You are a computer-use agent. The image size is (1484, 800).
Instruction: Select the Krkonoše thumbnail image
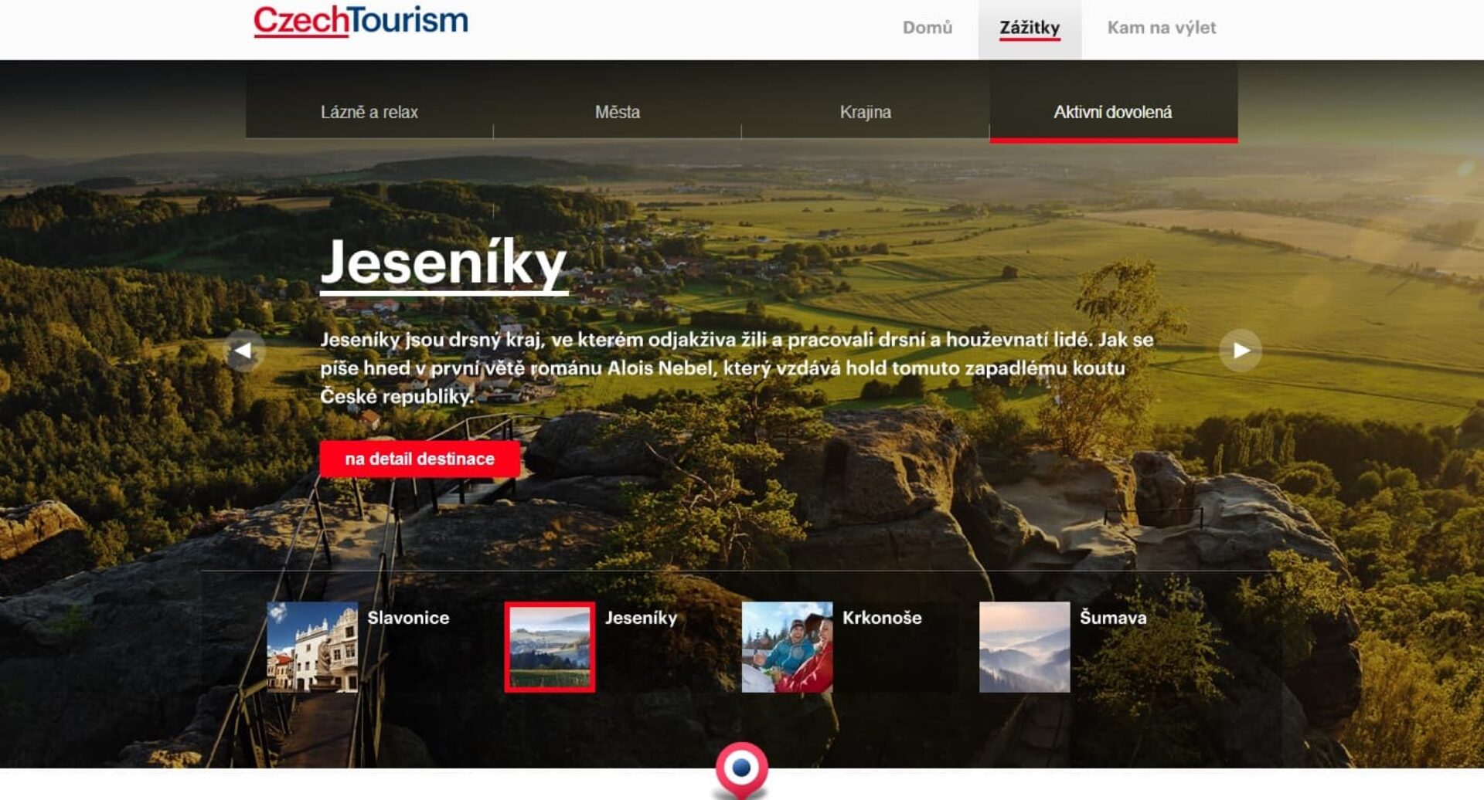787,647
